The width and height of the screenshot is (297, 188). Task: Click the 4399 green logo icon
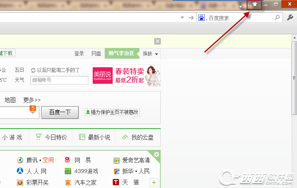tap(68, 171)
